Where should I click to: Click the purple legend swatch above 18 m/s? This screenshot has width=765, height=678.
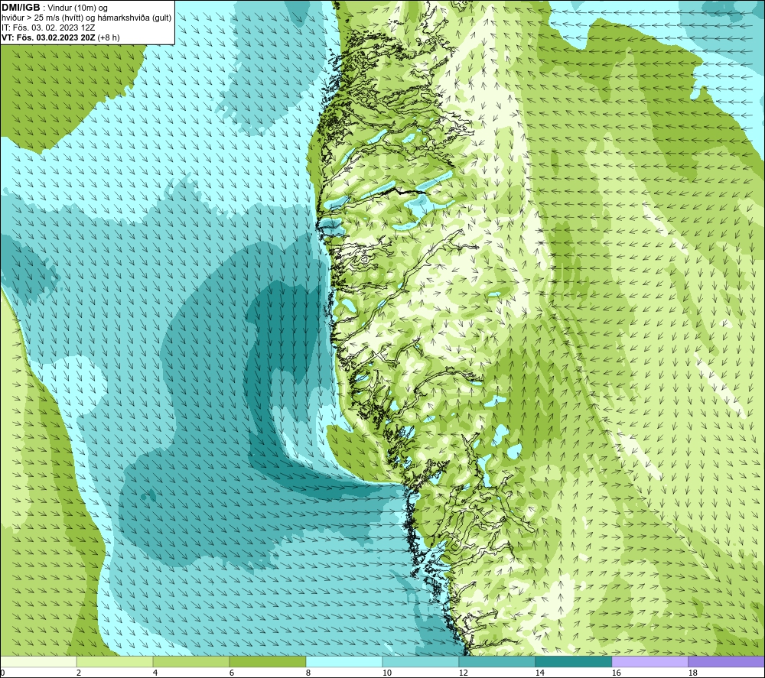point(726,662)
